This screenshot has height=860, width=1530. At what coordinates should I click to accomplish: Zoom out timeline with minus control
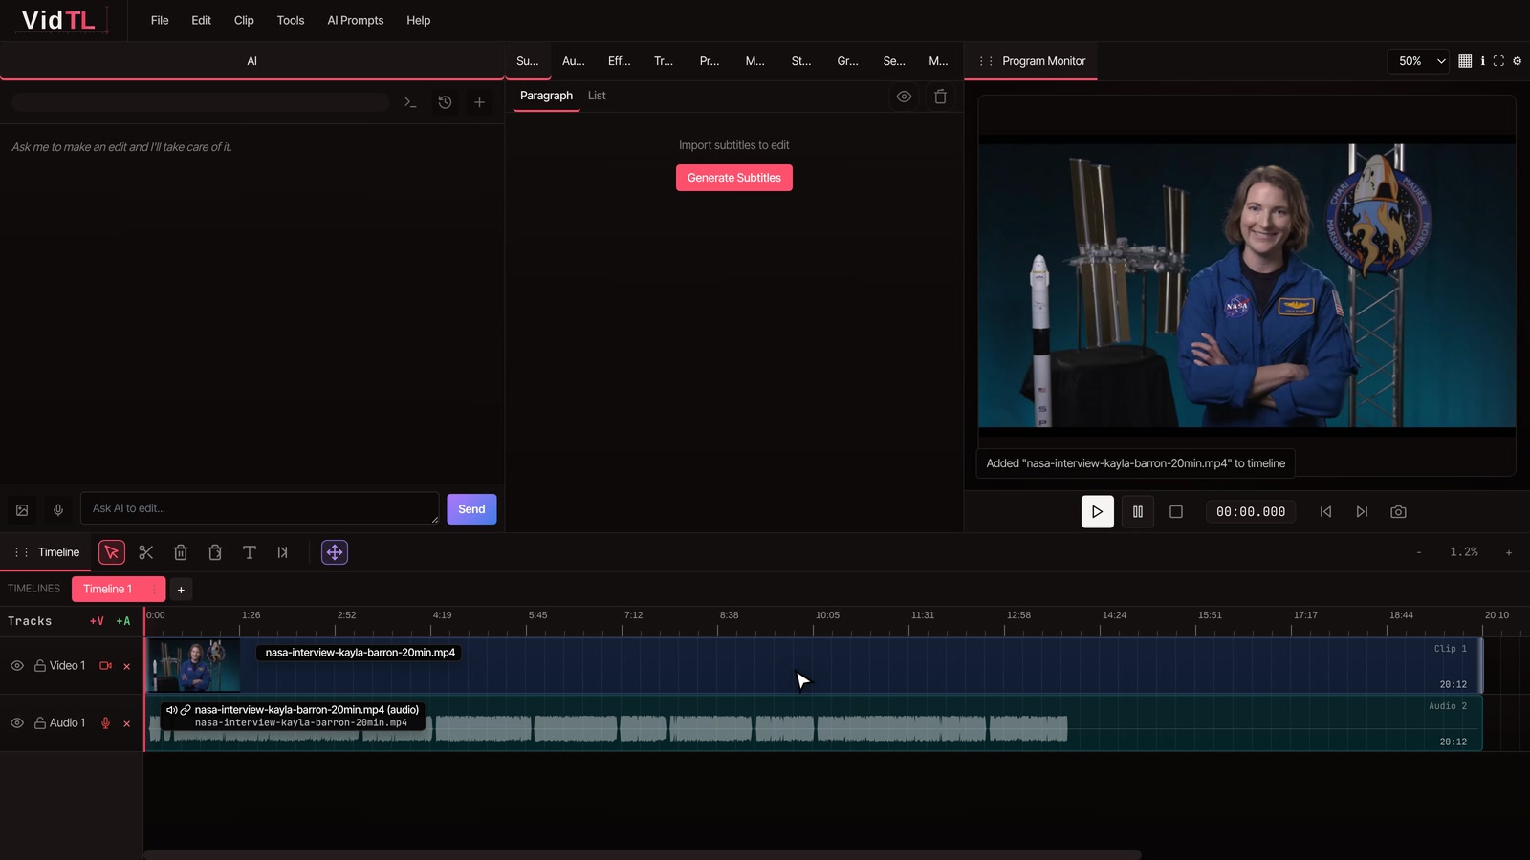[x=1419, y=552]
